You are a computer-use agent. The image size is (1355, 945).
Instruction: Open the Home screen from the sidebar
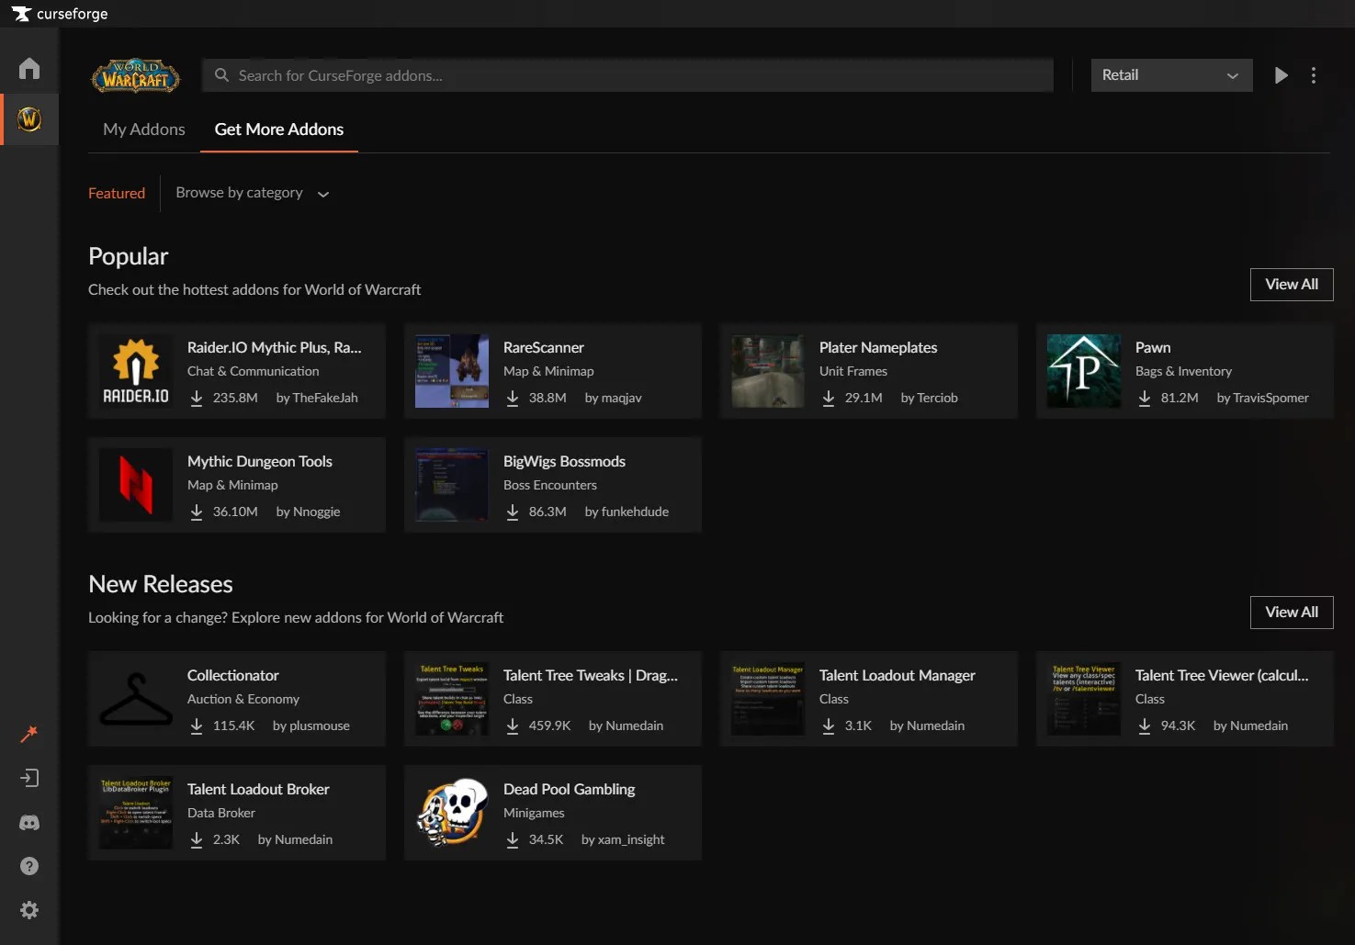coord(28,68)
